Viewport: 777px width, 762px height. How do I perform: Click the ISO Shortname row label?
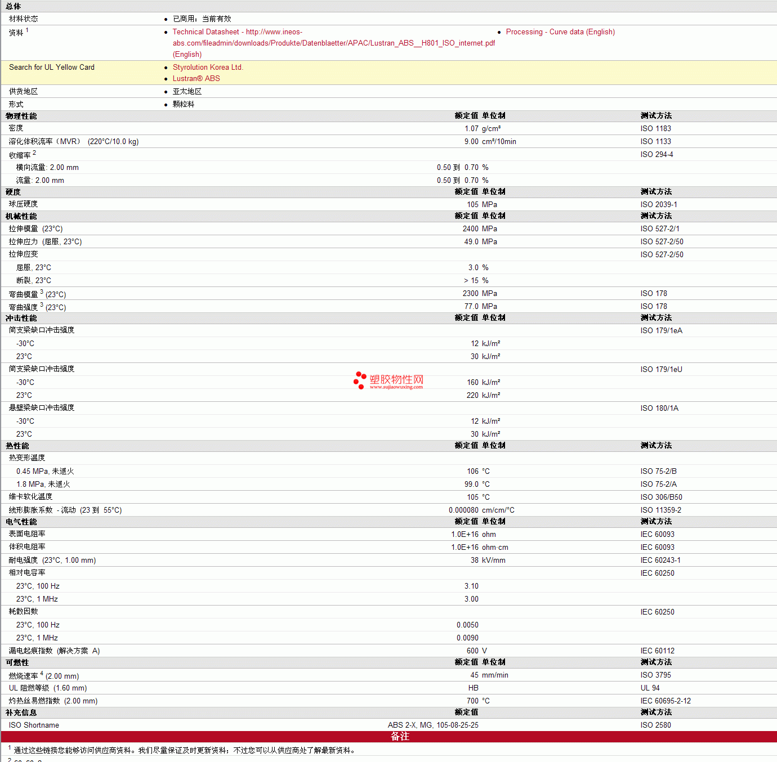tap(34, 725)
